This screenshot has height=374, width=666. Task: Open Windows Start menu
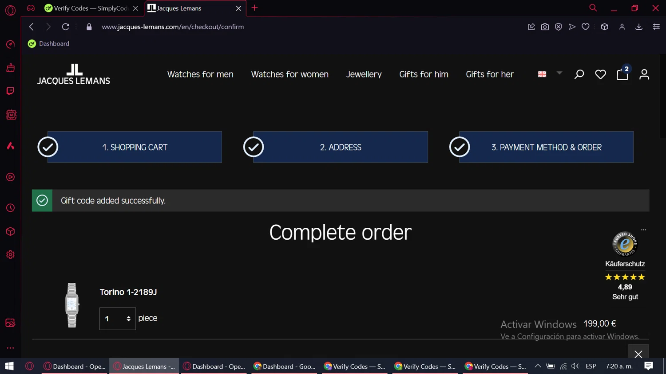pos(9,366)
